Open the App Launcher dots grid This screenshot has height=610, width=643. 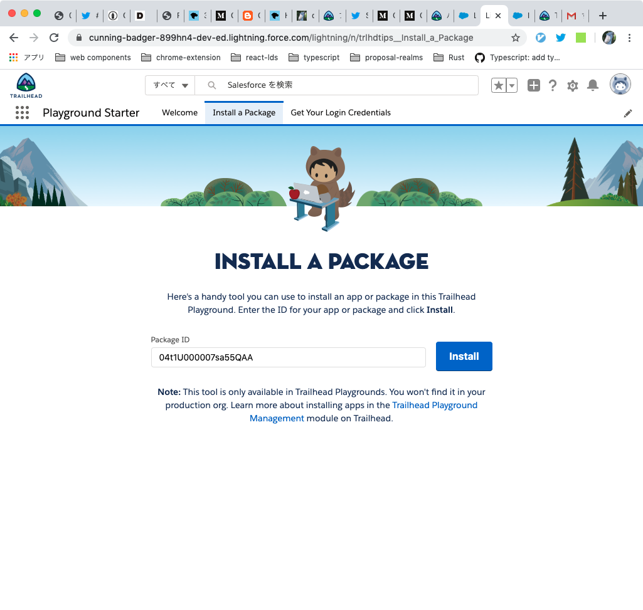(22, 112)
